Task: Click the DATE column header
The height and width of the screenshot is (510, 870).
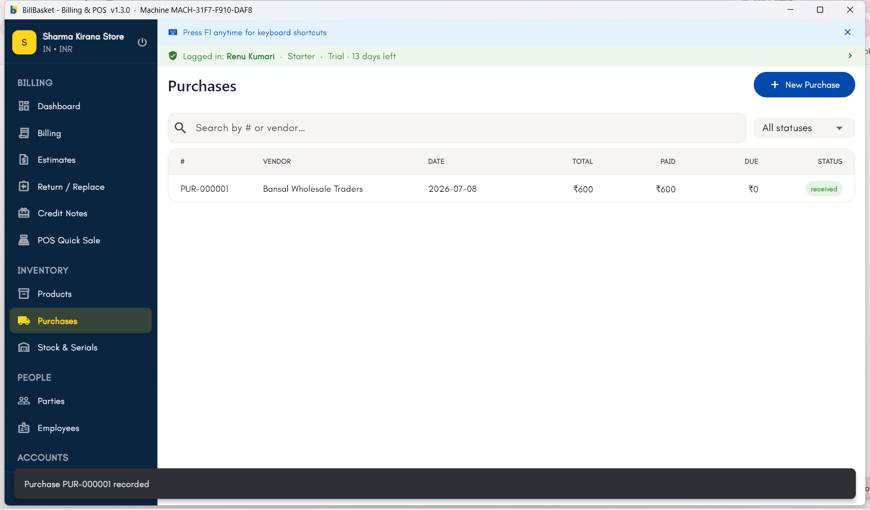Action: pos(436,161)
